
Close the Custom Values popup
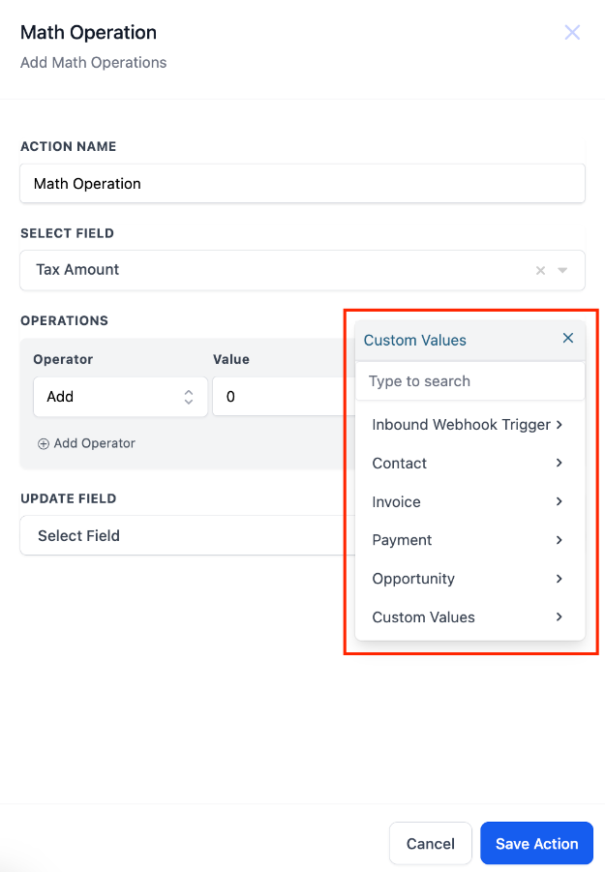click(x=568, y=338)
